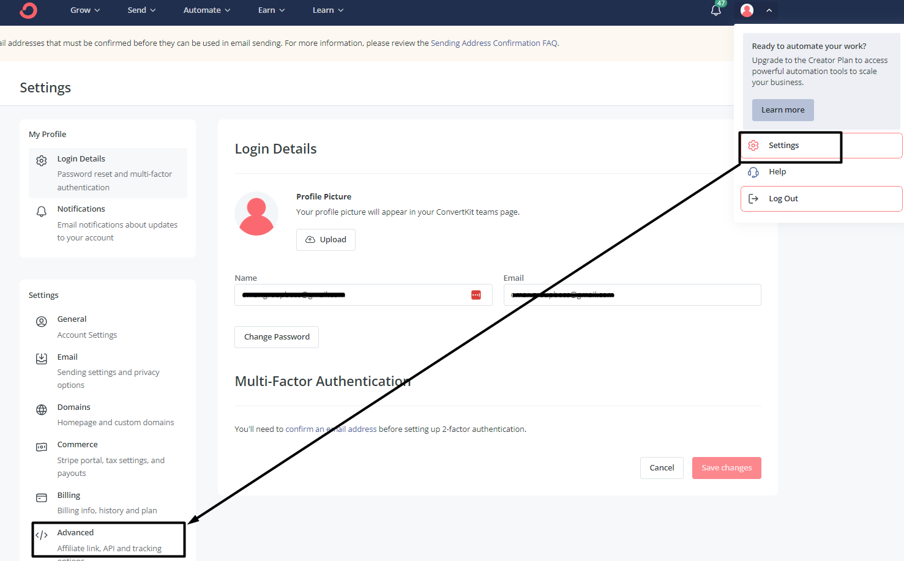Click the Settings gear icon in dropdown menu
The height and width of the screenshot is (561, 904).
click(x=753, y=146)
